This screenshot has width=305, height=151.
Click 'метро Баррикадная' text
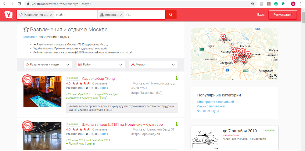(145, 134)
